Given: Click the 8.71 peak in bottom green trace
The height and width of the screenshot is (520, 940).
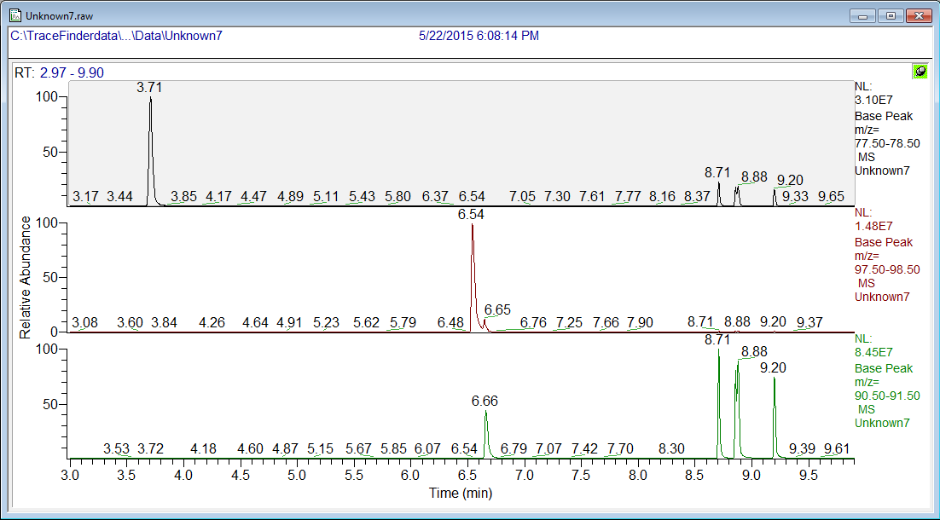Looking at the screenshot, I should (719, 401).
